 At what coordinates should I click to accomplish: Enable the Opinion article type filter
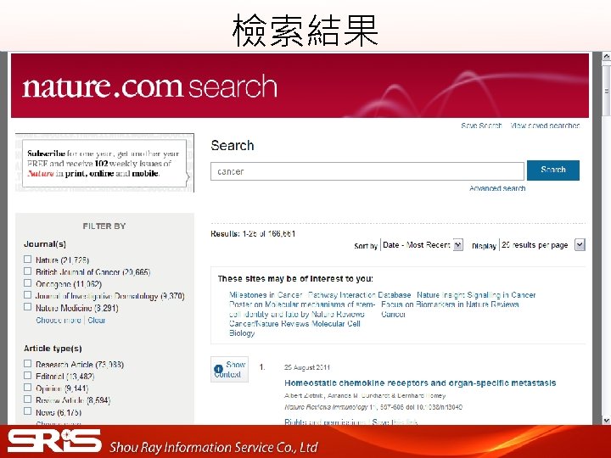coord(28,388)
